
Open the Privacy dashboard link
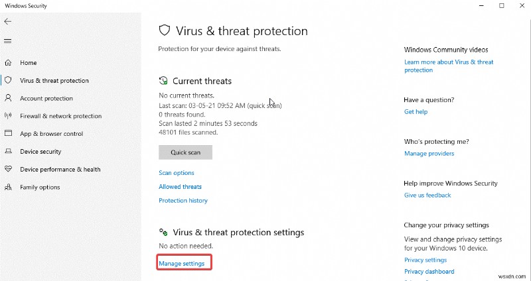[429, 272]
